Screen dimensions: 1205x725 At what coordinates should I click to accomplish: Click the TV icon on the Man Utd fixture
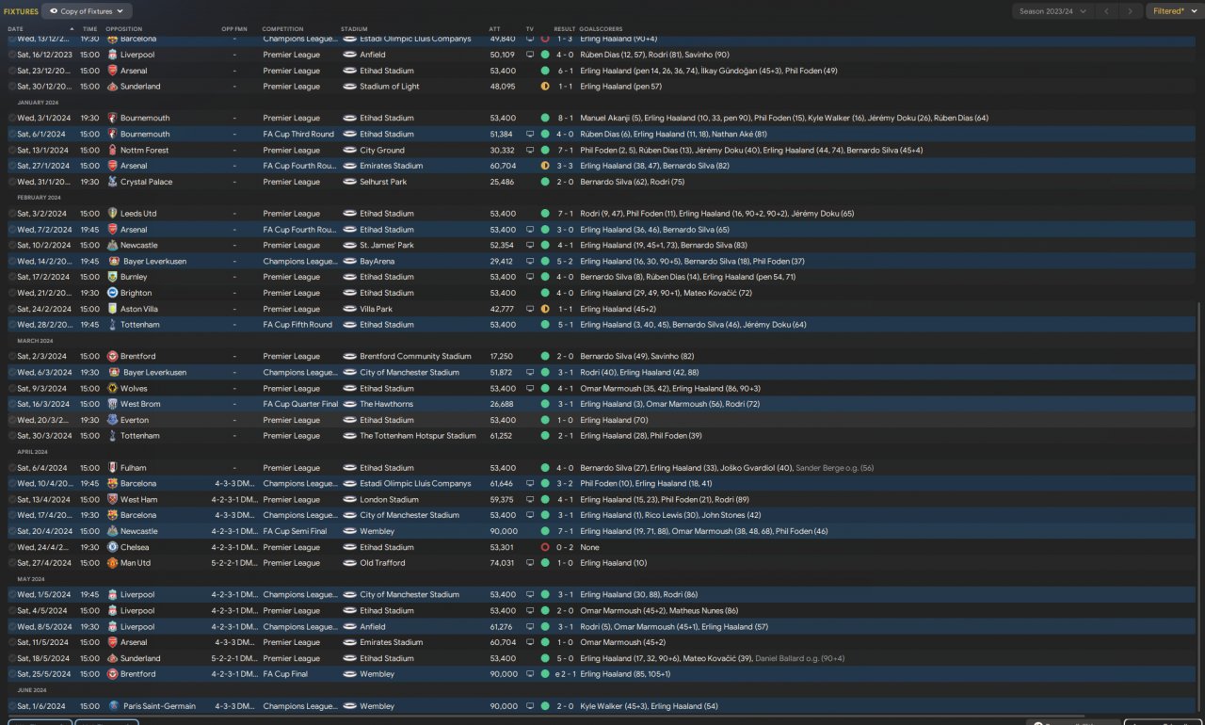point(530,563)
